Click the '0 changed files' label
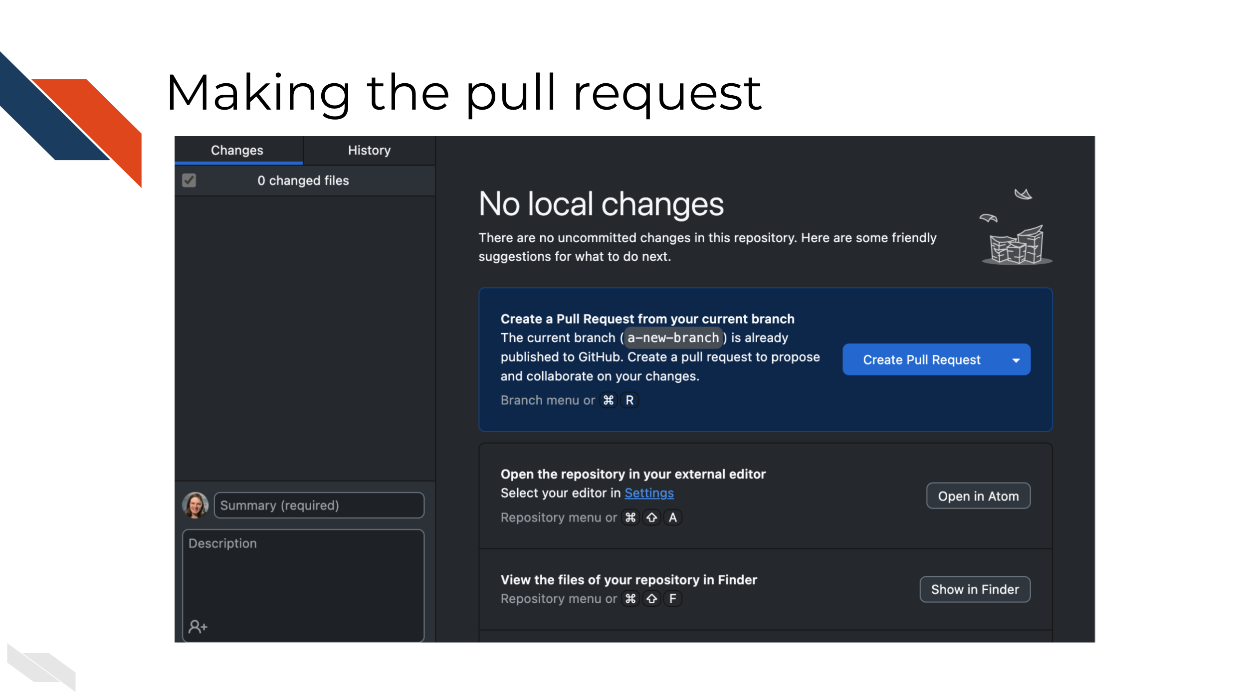 coord(303,180)
